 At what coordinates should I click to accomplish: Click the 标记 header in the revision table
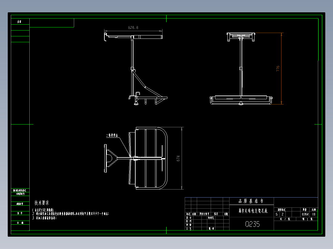tap(188, 214)
